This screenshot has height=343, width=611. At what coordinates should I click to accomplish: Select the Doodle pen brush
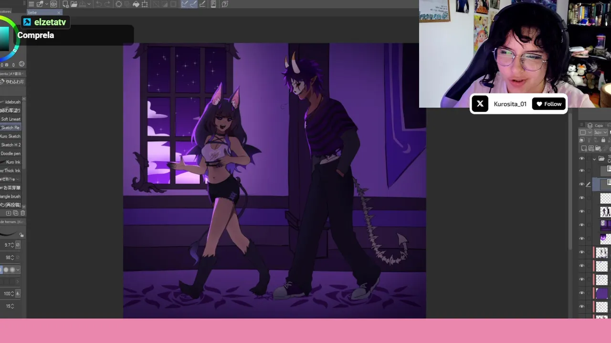coord(11,153)
